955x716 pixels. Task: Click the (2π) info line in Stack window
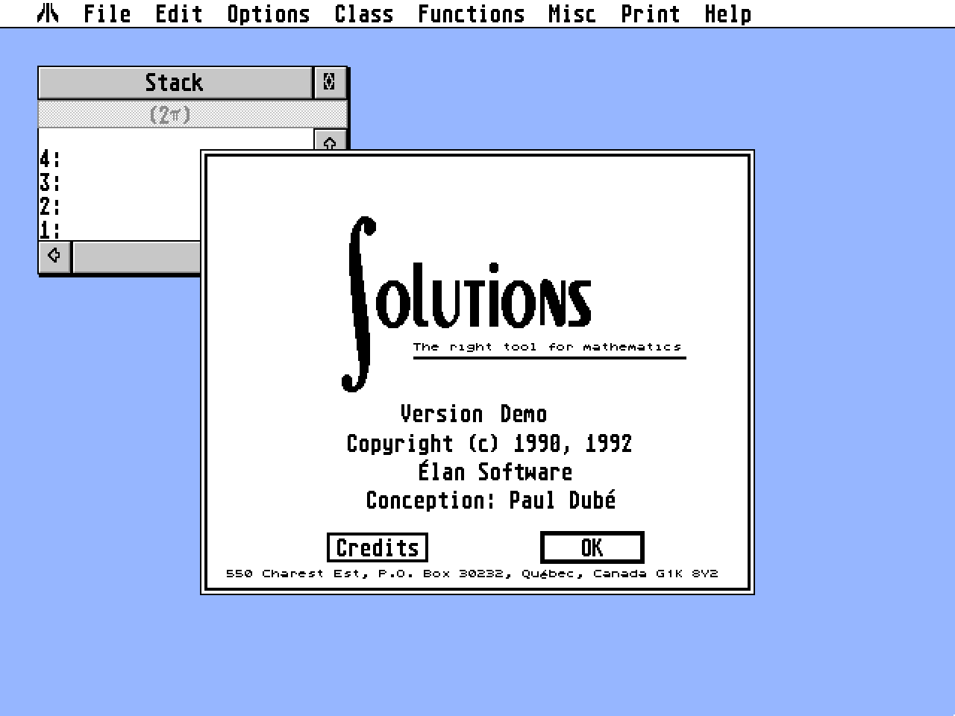192,114
